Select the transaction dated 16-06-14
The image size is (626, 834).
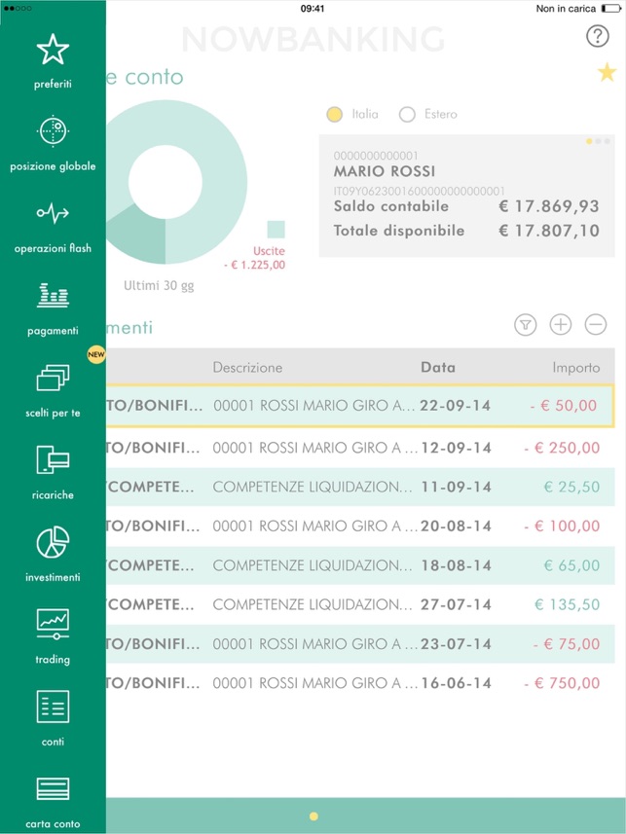[x=360, y=683]
